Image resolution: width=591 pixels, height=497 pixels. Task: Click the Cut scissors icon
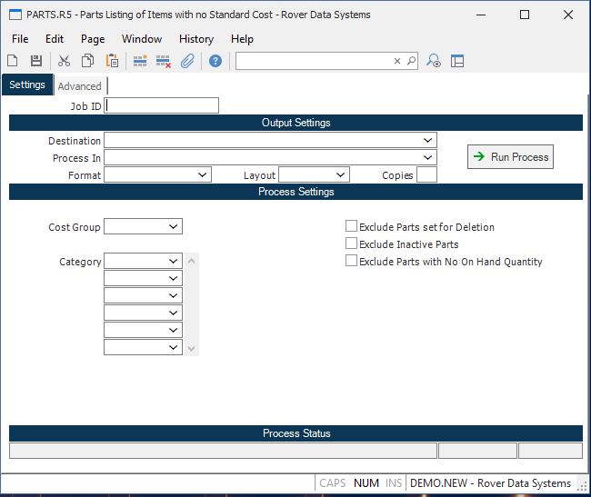pos(64,61)
